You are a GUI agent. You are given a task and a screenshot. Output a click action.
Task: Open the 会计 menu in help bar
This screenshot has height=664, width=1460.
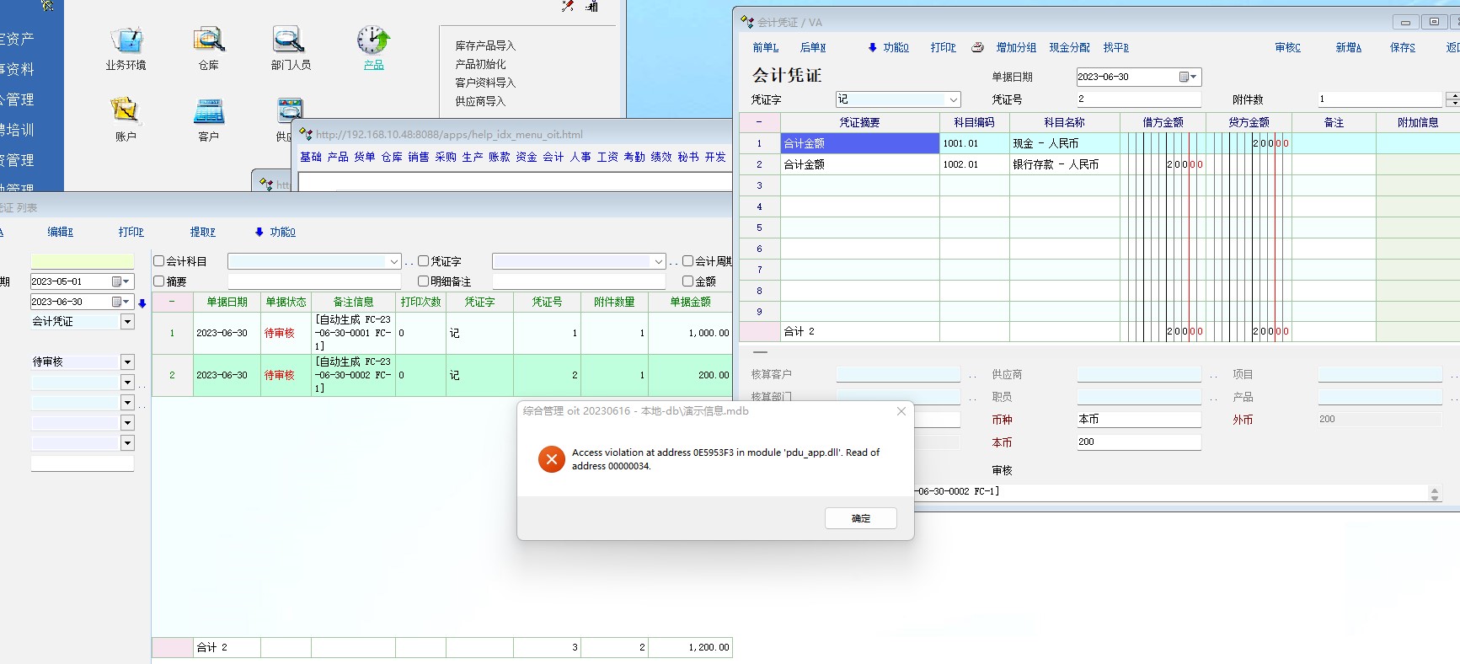553,158
